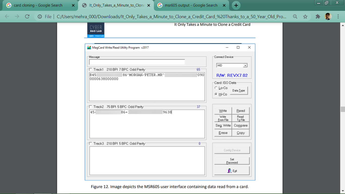
Task: Click the Data Type button
Action: coord(239,90)
